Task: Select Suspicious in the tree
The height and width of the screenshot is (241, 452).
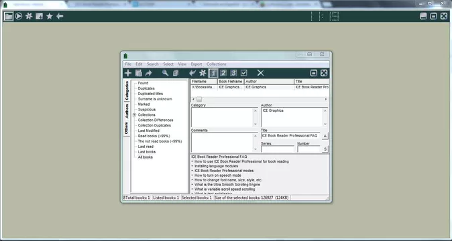Action: tap(147, 109)
